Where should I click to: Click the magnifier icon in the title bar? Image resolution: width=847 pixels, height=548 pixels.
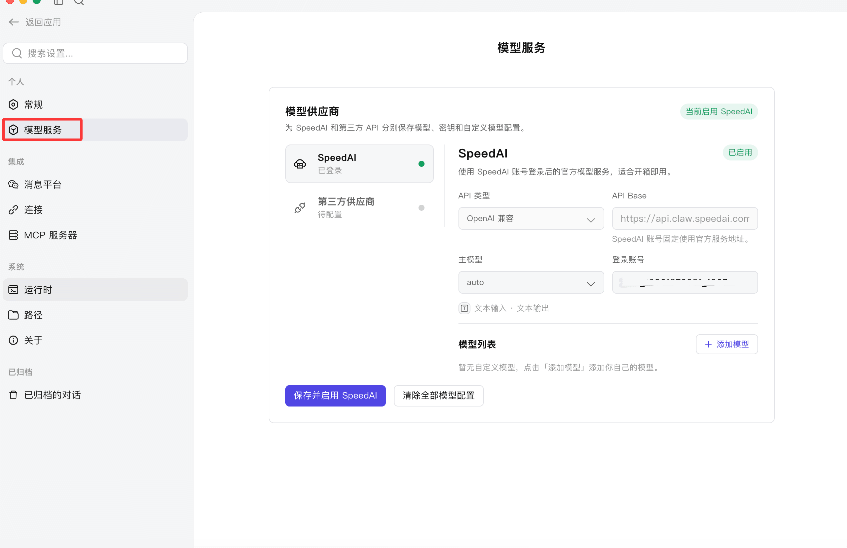click(79, 2)
